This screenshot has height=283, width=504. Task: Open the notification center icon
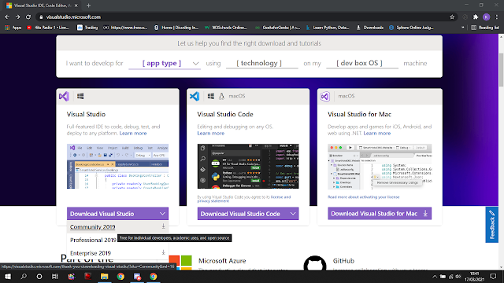(x=494, y=277)
